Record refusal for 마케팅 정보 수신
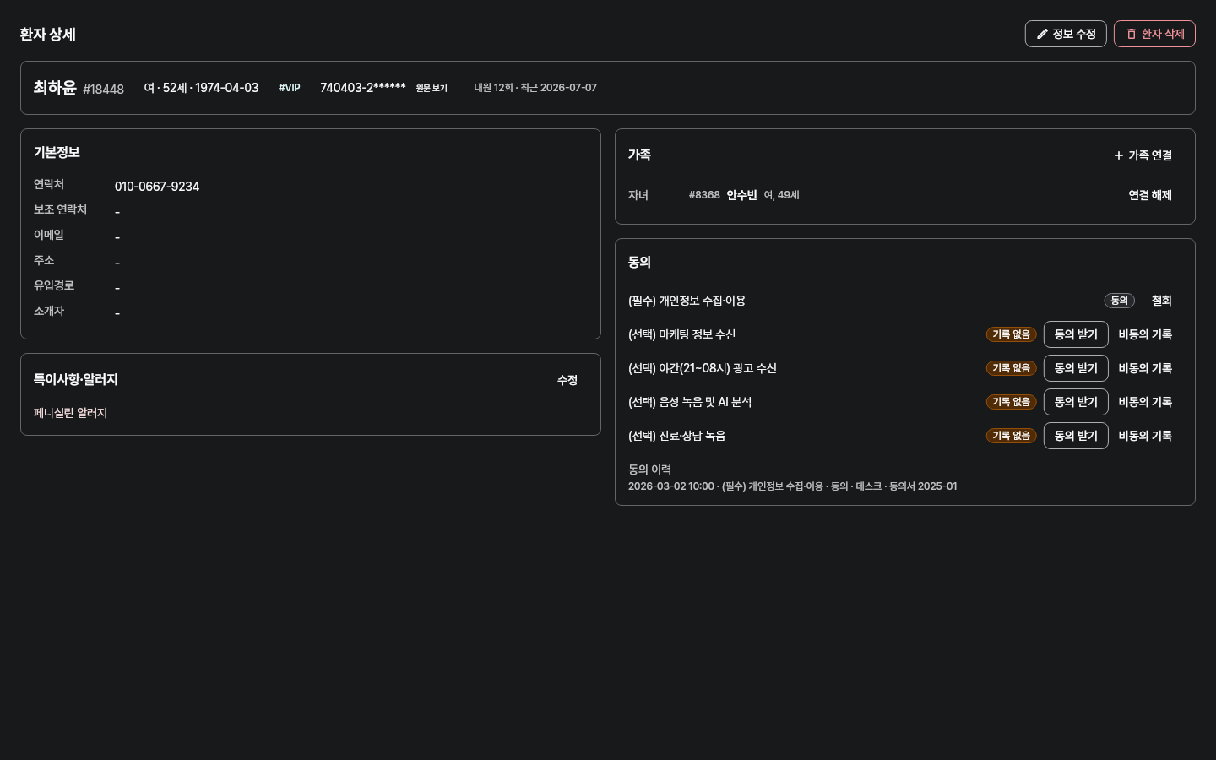This screenshot has width=1216, height=760. tap(1145, 334)
